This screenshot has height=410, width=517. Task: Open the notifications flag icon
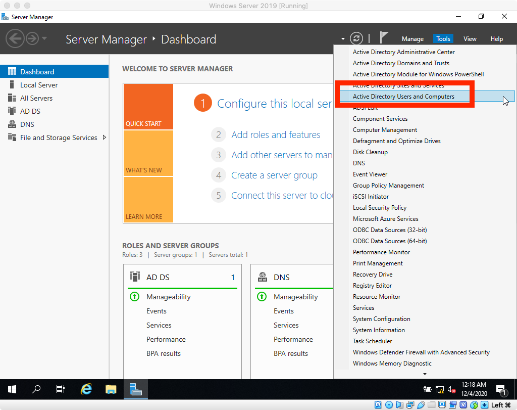tap(383, 37)
